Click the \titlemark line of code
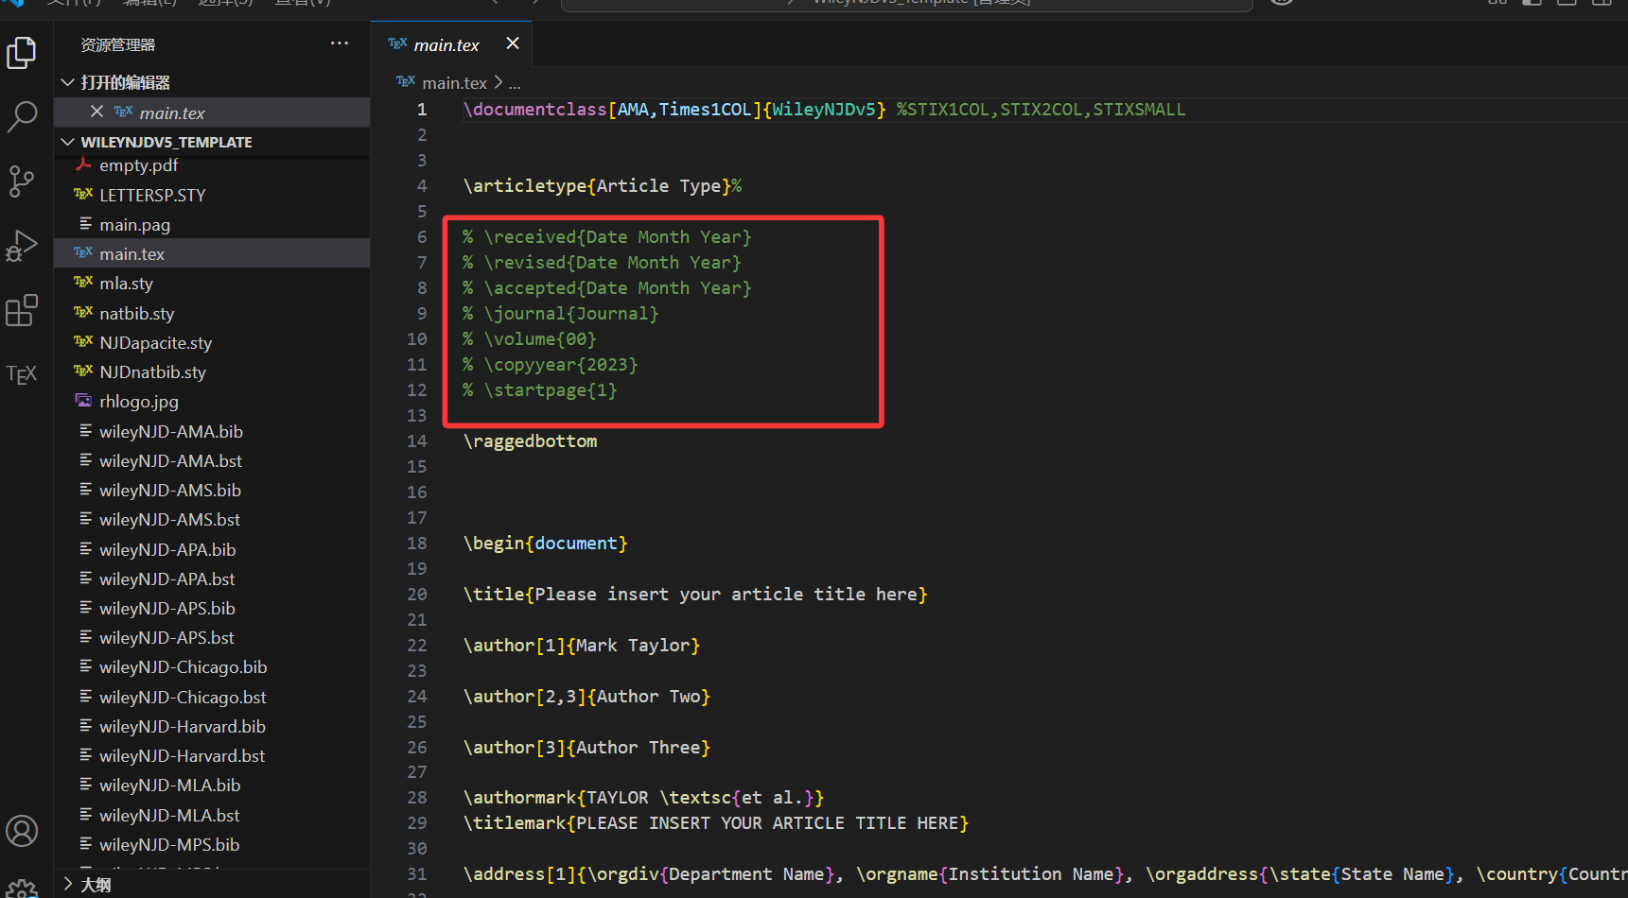The height and width of the screenshot is (898, 1628). 716,823
